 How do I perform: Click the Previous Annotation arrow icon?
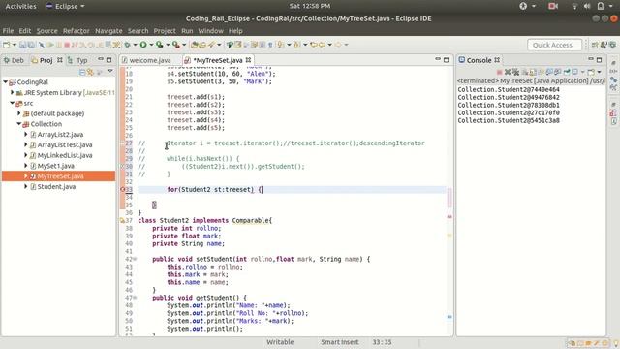[x=297, y=45]
